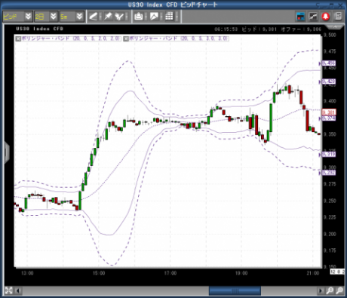The image size is (347, 298).
Task: Remove the second Bollinger Band (3.0) indicator
Action: (126, 38)
